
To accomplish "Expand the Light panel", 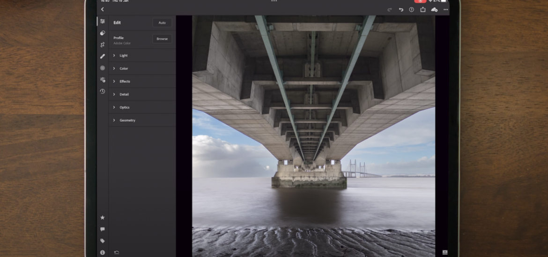I will pos(142,56).
